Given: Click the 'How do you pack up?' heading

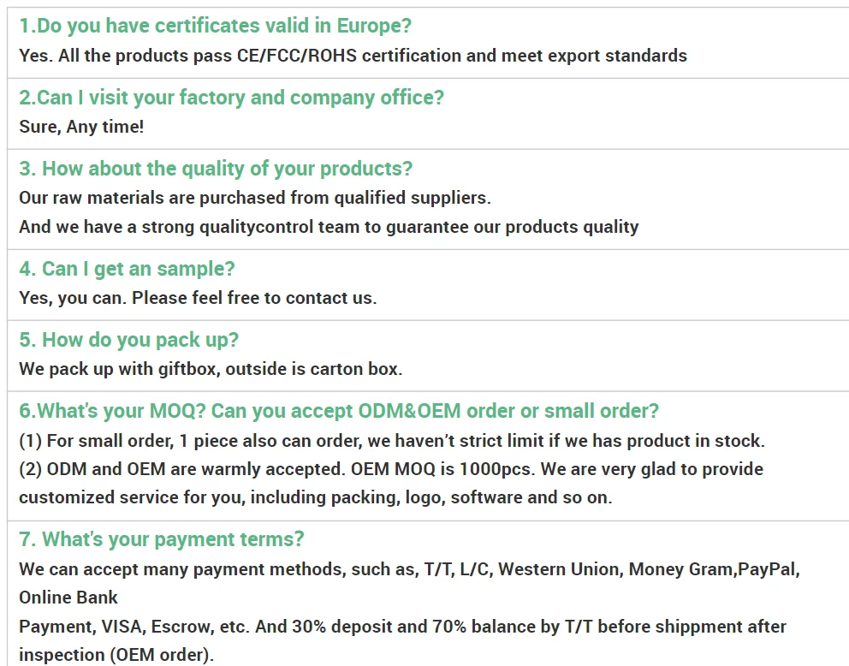Looking at the screenshot, I should (129, 340).
